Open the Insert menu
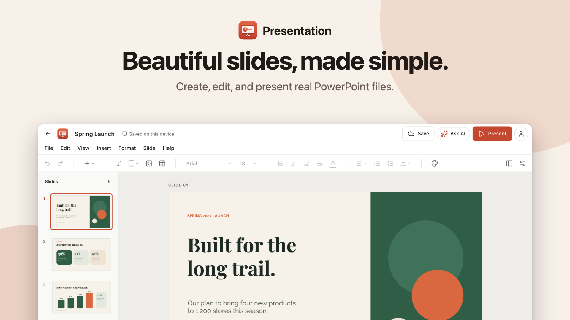Image resolution: width=570 pixels, height=320 pixels. [x=104, y=148]
